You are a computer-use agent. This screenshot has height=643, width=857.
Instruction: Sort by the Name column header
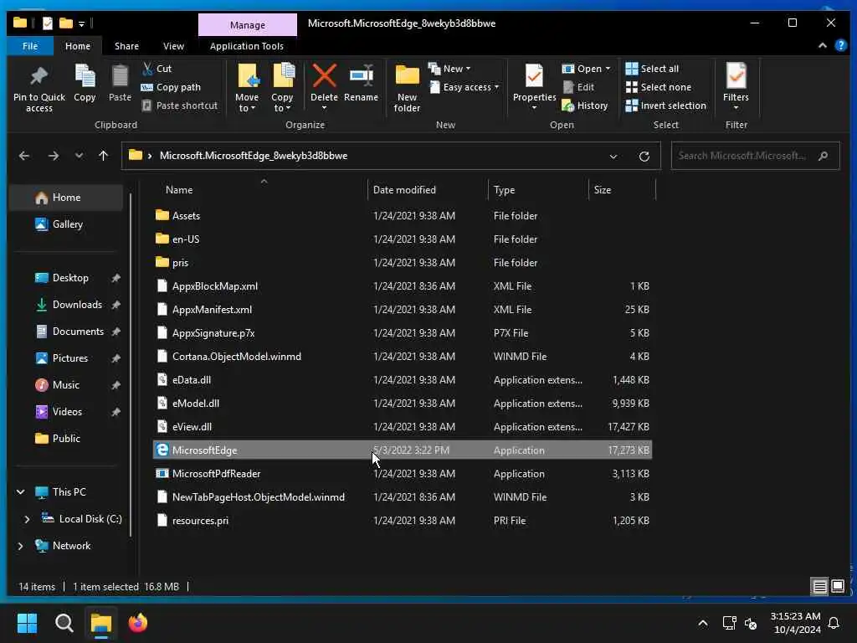coord(179,190)
